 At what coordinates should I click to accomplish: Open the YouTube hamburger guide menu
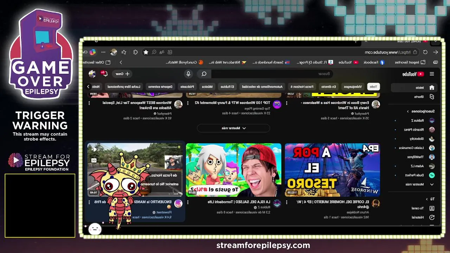click(x=432, y=74)
